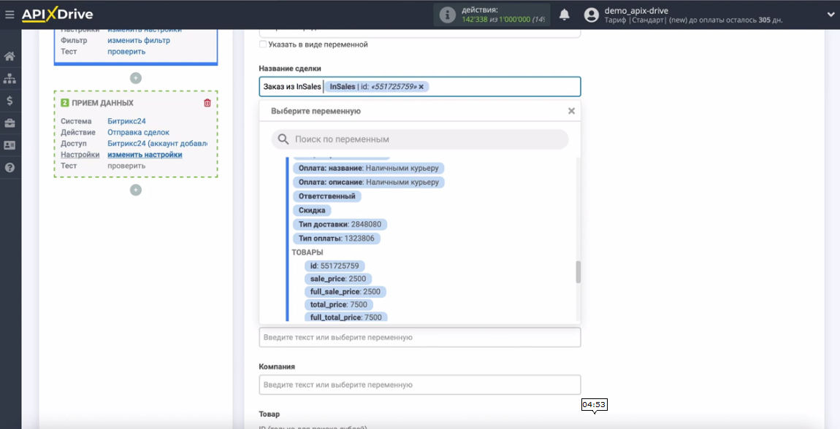
Task: Expand the account dropdown chevron
Action: 830,15
